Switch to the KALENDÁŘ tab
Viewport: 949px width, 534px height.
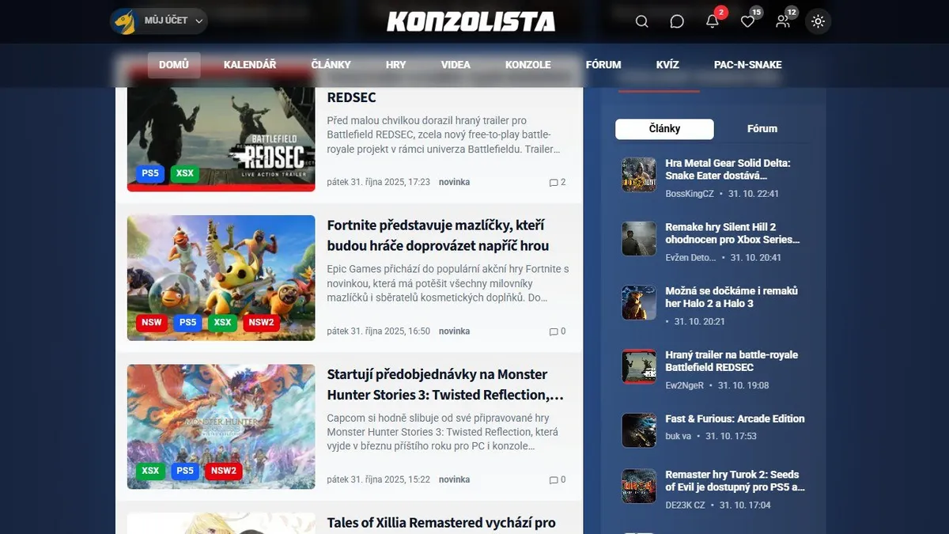(250, 65)
